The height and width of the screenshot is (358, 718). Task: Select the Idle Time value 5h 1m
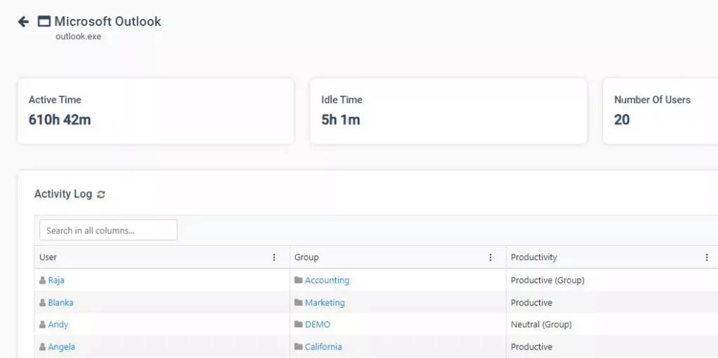tap(341, 120)
